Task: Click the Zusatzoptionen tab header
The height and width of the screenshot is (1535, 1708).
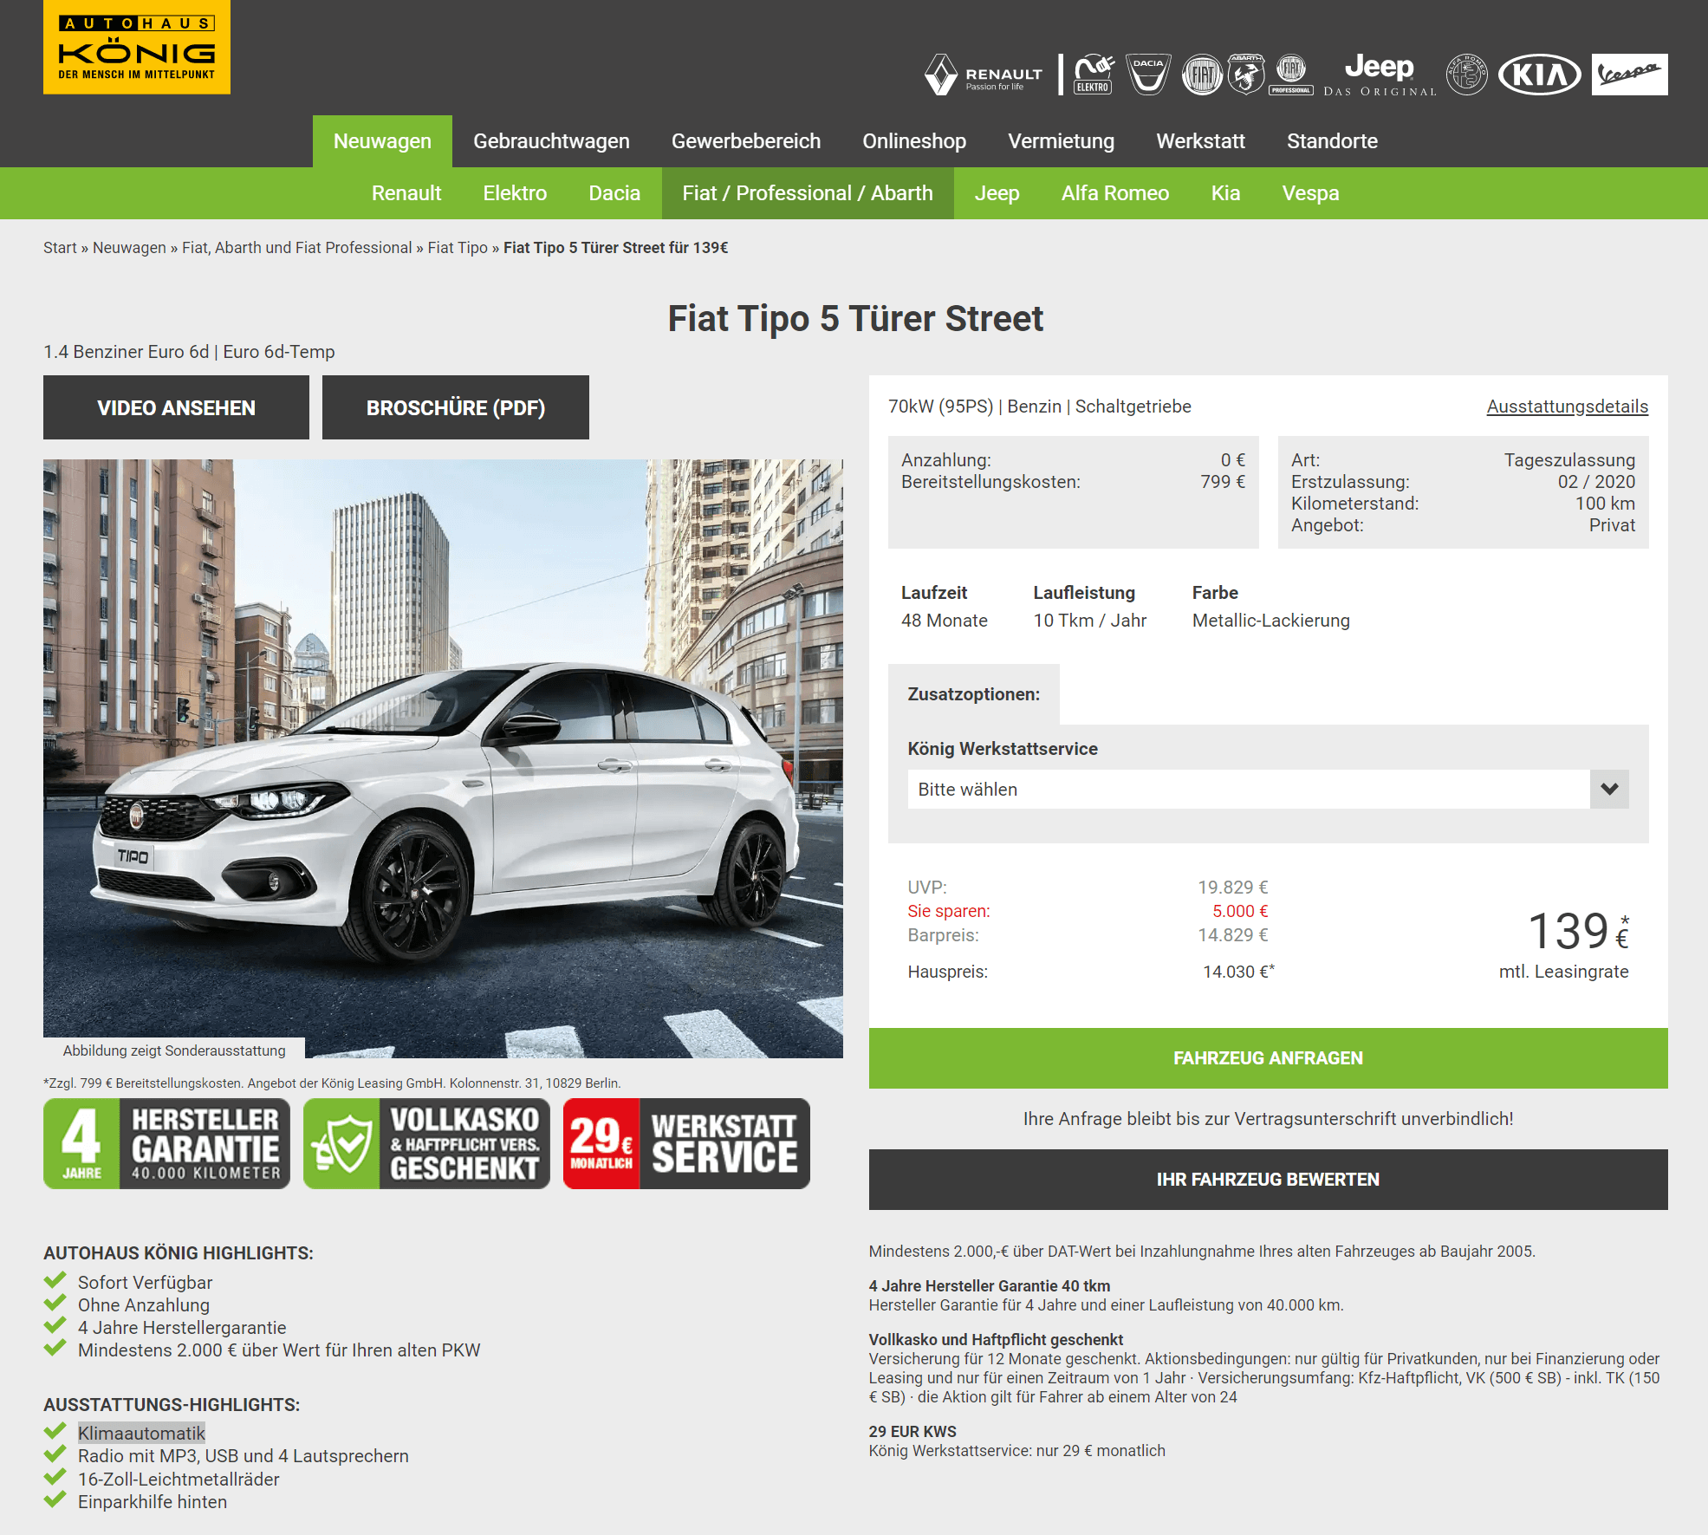Action: tap(974, 694)
